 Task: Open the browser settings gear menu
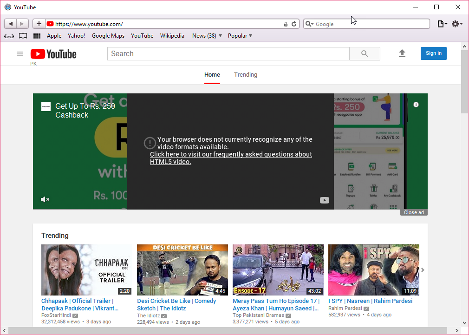point(457,24)
